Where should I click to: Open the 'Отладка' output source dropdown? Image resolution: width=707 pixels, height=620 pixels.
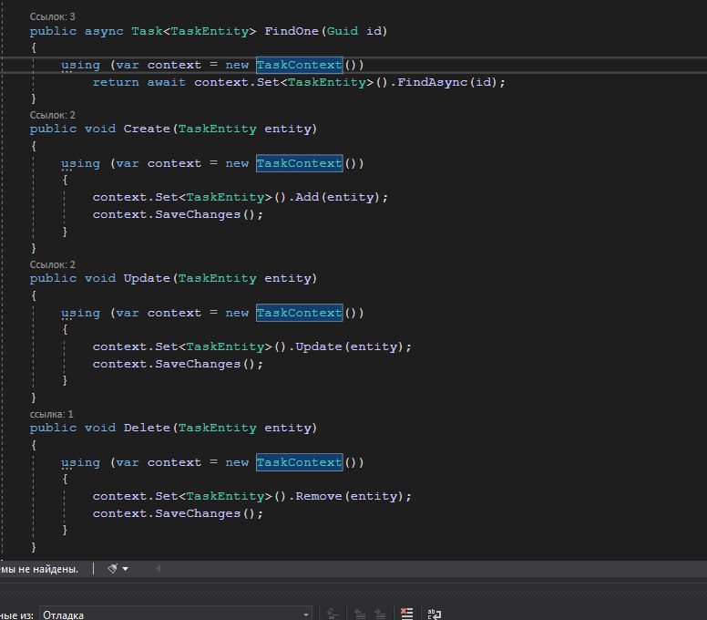[x=175, y=615]
